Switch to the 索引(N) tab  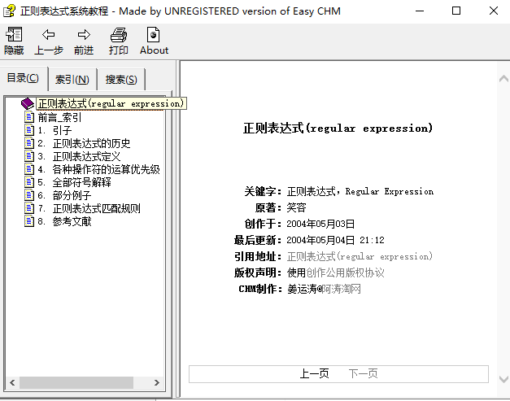tap(72, 80)
